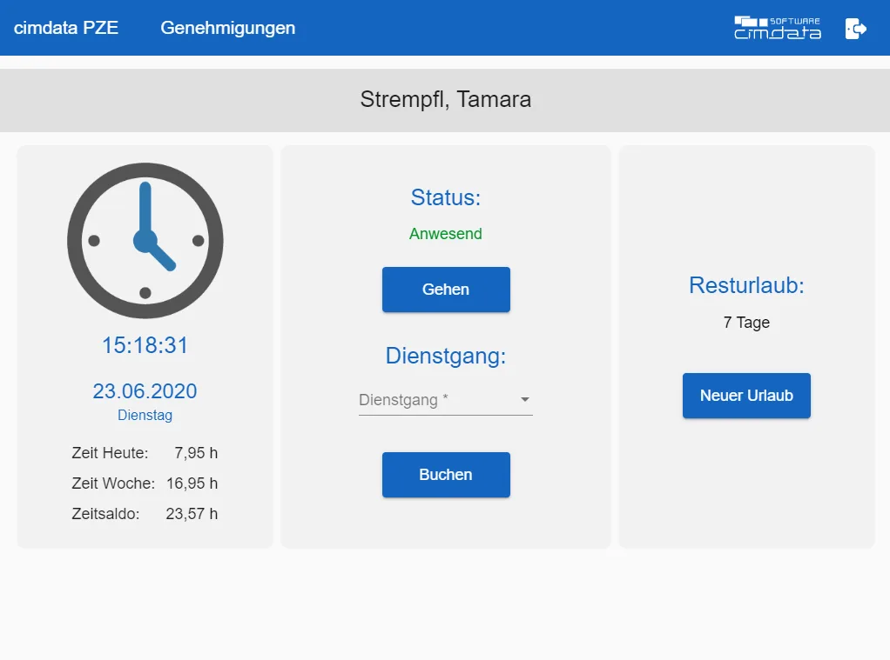Click the date 23.06.2020
This screenshot has height=660, width=890.
[x=145, y=391]
